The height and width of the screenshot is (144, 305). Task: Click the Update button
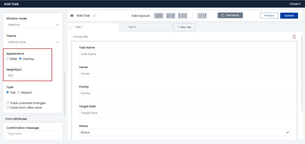(289, 16)
